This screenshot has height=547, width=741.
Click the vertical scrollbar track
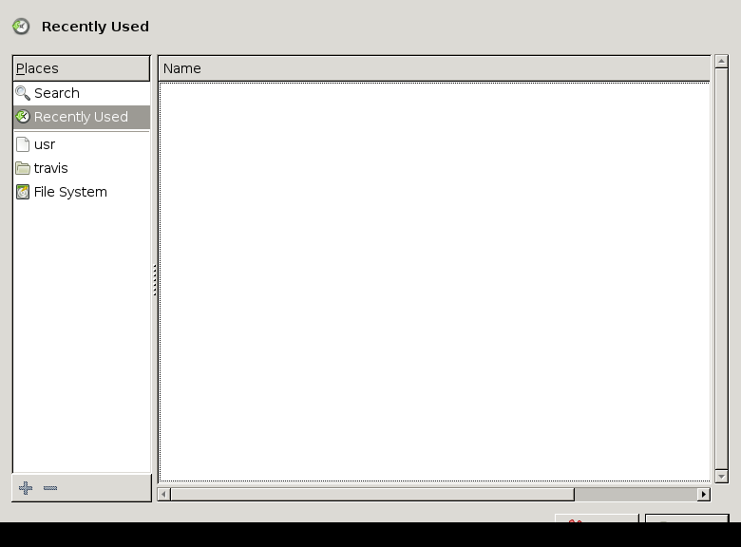(721, 270)
